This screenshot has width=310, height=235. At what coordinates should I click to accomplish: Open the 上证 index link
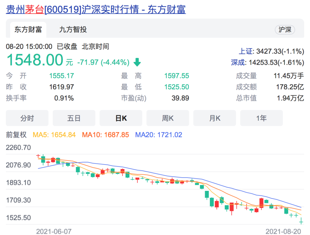tap(246, 52)
